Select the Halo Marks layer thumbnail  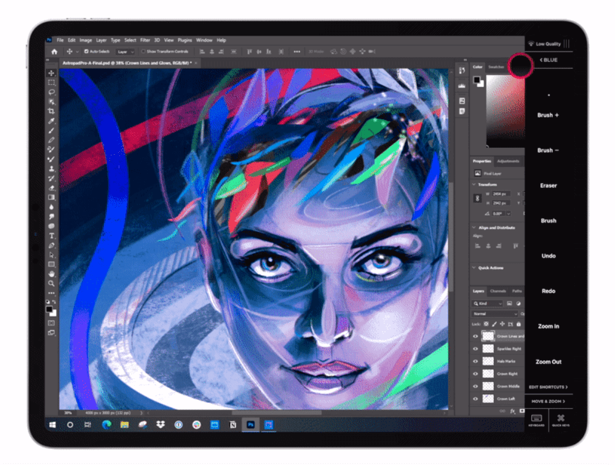tap(488, 361)
